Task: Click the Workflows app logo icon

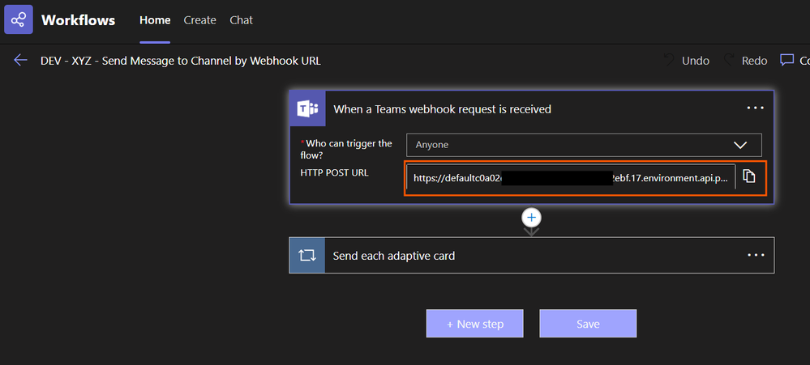Action: (x=19, y=19)
